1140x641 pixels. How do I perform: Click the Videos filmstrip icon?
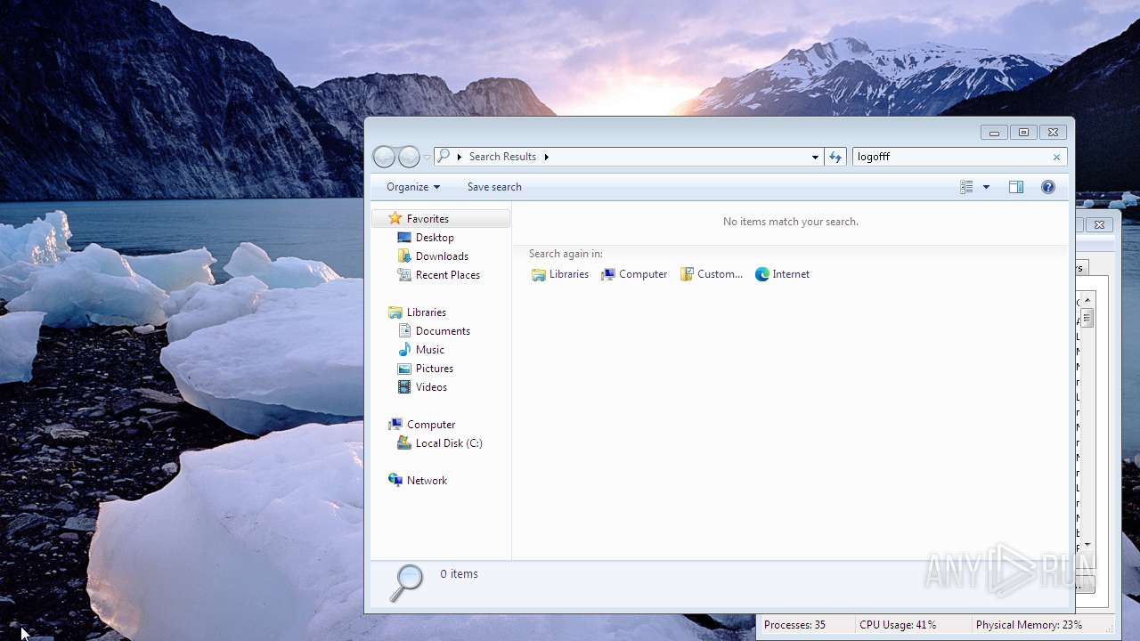(x=404, y=387)
